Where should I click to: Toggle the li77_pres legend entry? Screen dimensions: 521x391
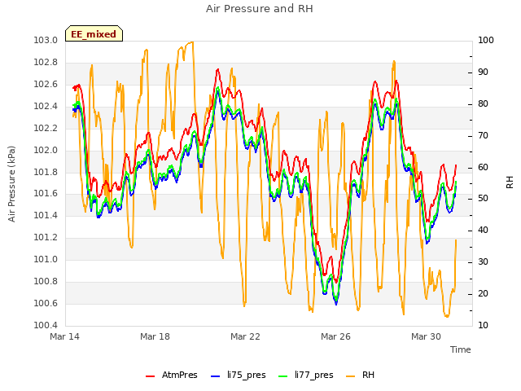(x=306, y=375)
